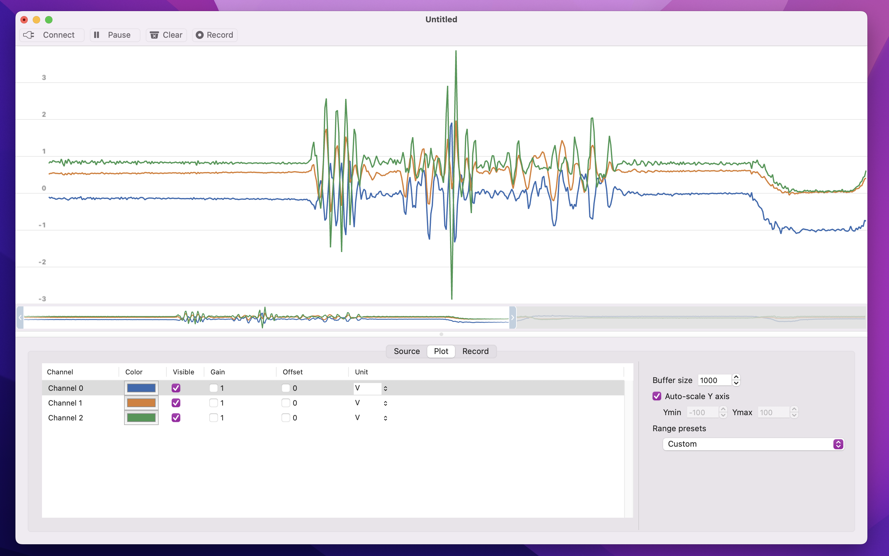Enable the Gain checkbox for Channel 2

[213, 418]
